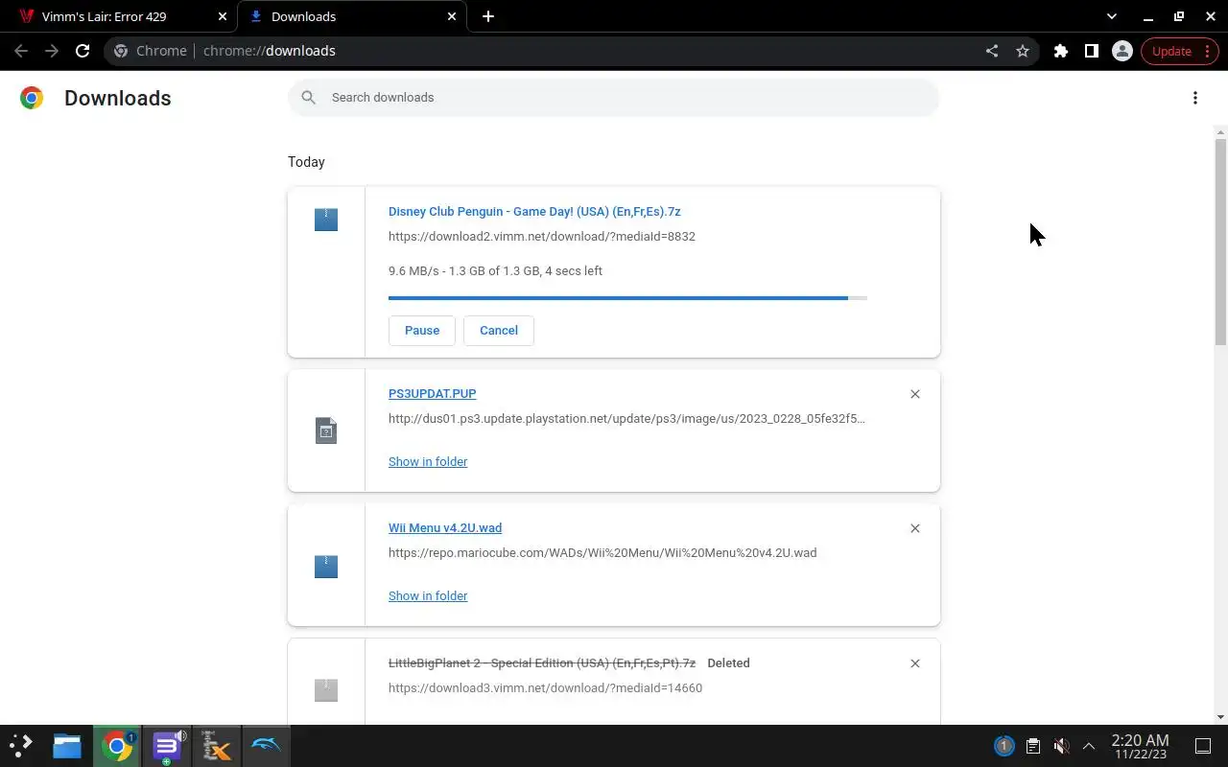The image size is (1228, 767).
Task: Click the show desktop button
Action: [x=1203, y=746]
